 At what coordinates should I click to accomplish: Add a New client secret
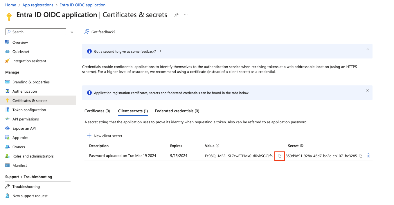[x=105, y=136]
